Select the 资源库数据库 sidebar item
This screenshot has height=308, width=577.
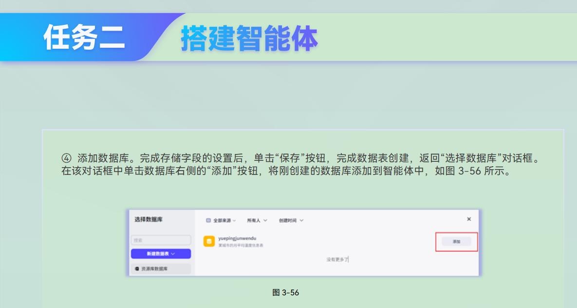tap(161, 269)
